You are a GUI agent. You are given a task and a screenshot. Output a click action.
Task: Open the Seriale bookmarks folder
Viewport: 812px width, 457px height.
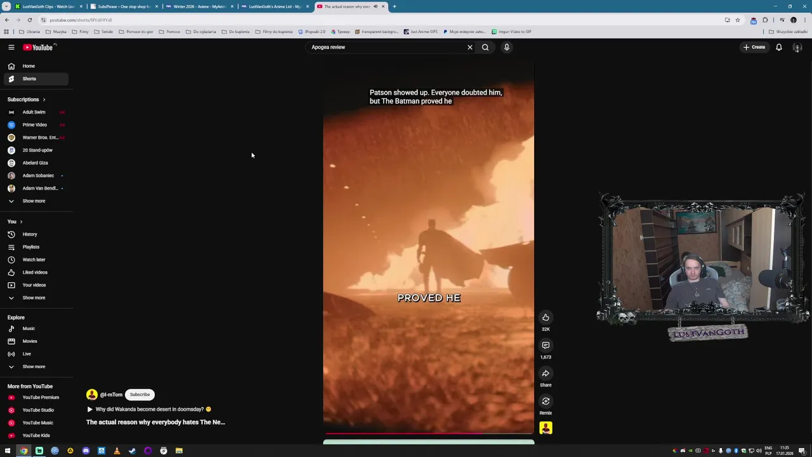coord(104,32)
